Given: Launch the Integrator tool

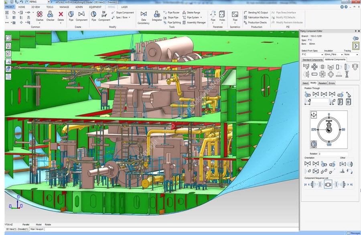Looking at the screenshot, I should (157, 15).
